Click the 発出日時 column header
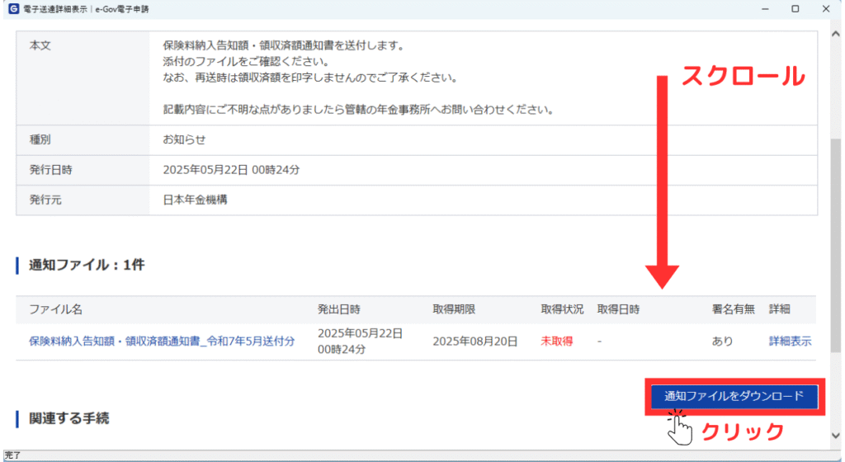 click(x=339, y=309)
